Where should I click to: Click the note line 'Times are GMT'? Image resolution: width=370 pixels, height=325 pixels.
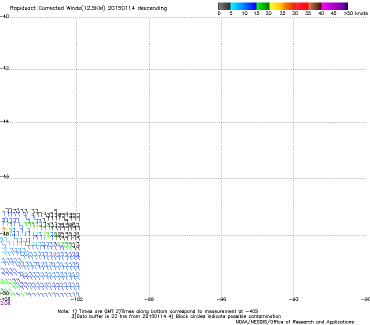(96, 311)
